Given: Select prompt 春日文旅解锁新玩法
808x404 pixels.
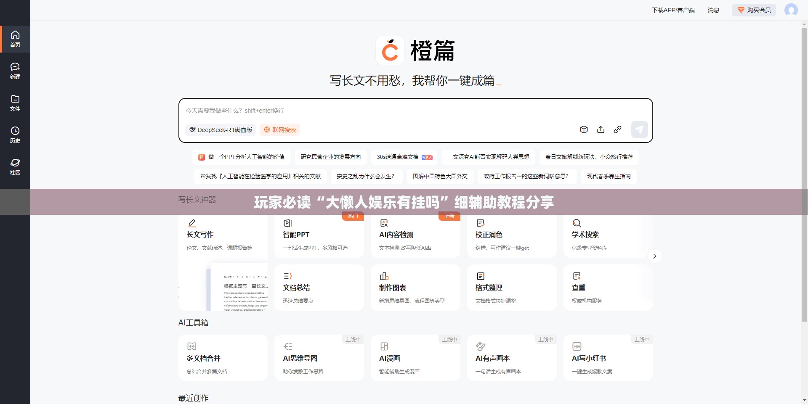Looking at the screenshot, I should (589, 157).
